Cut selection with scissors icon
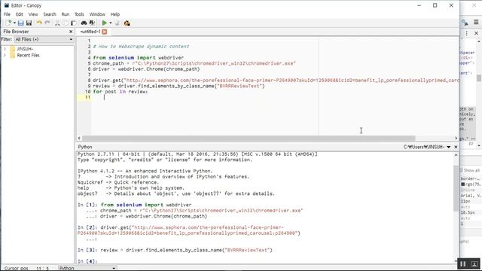 click(57, 23)
